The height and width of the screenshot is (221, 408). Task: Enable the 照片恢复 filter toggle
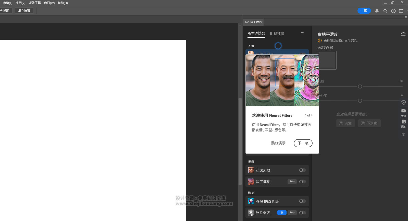(x=302, y=213)
